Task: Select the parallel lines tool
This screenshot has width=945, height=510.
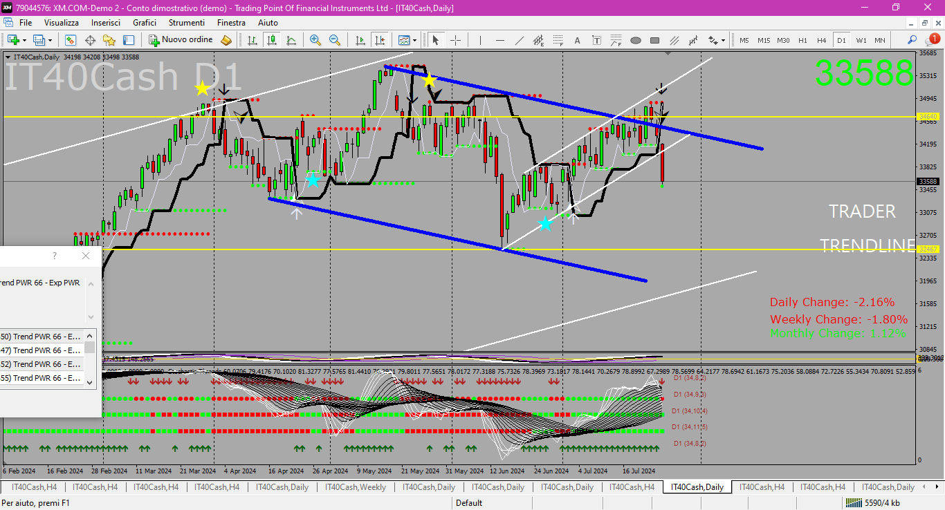Action: tap(675, 40)
